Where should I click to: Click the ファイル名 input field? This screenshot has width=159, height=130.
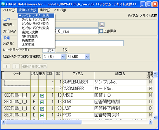pos(77,31)
